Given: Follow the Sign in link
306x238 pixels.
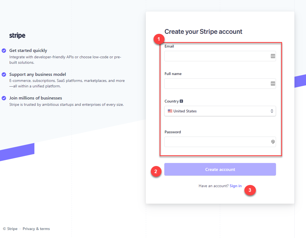Looking at the screenshot, I should tap(236, 186).
